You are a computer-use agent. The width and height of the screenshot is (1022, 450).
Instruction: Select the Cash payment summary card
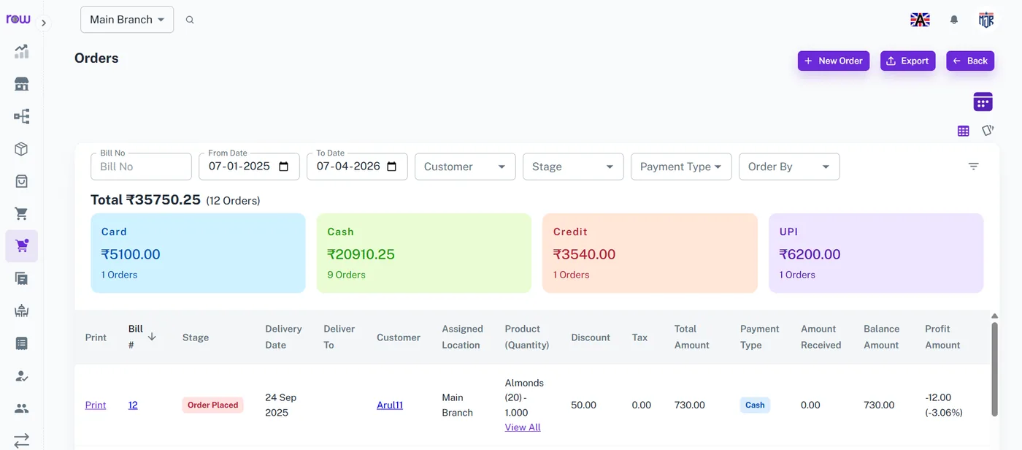pos(424,253)
